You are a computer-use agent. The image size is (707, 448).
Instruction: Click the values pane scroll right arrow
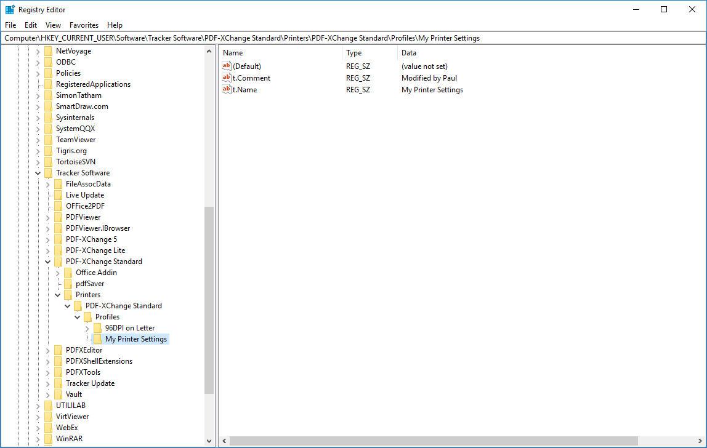point(700,441)
